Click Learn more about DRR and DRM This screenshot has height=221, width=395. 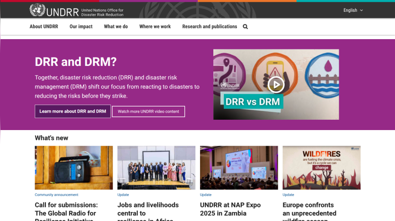[x=72, y=111]
